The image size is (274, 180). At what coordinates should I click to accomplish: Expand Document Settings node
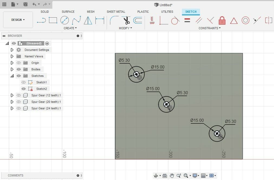12,50
